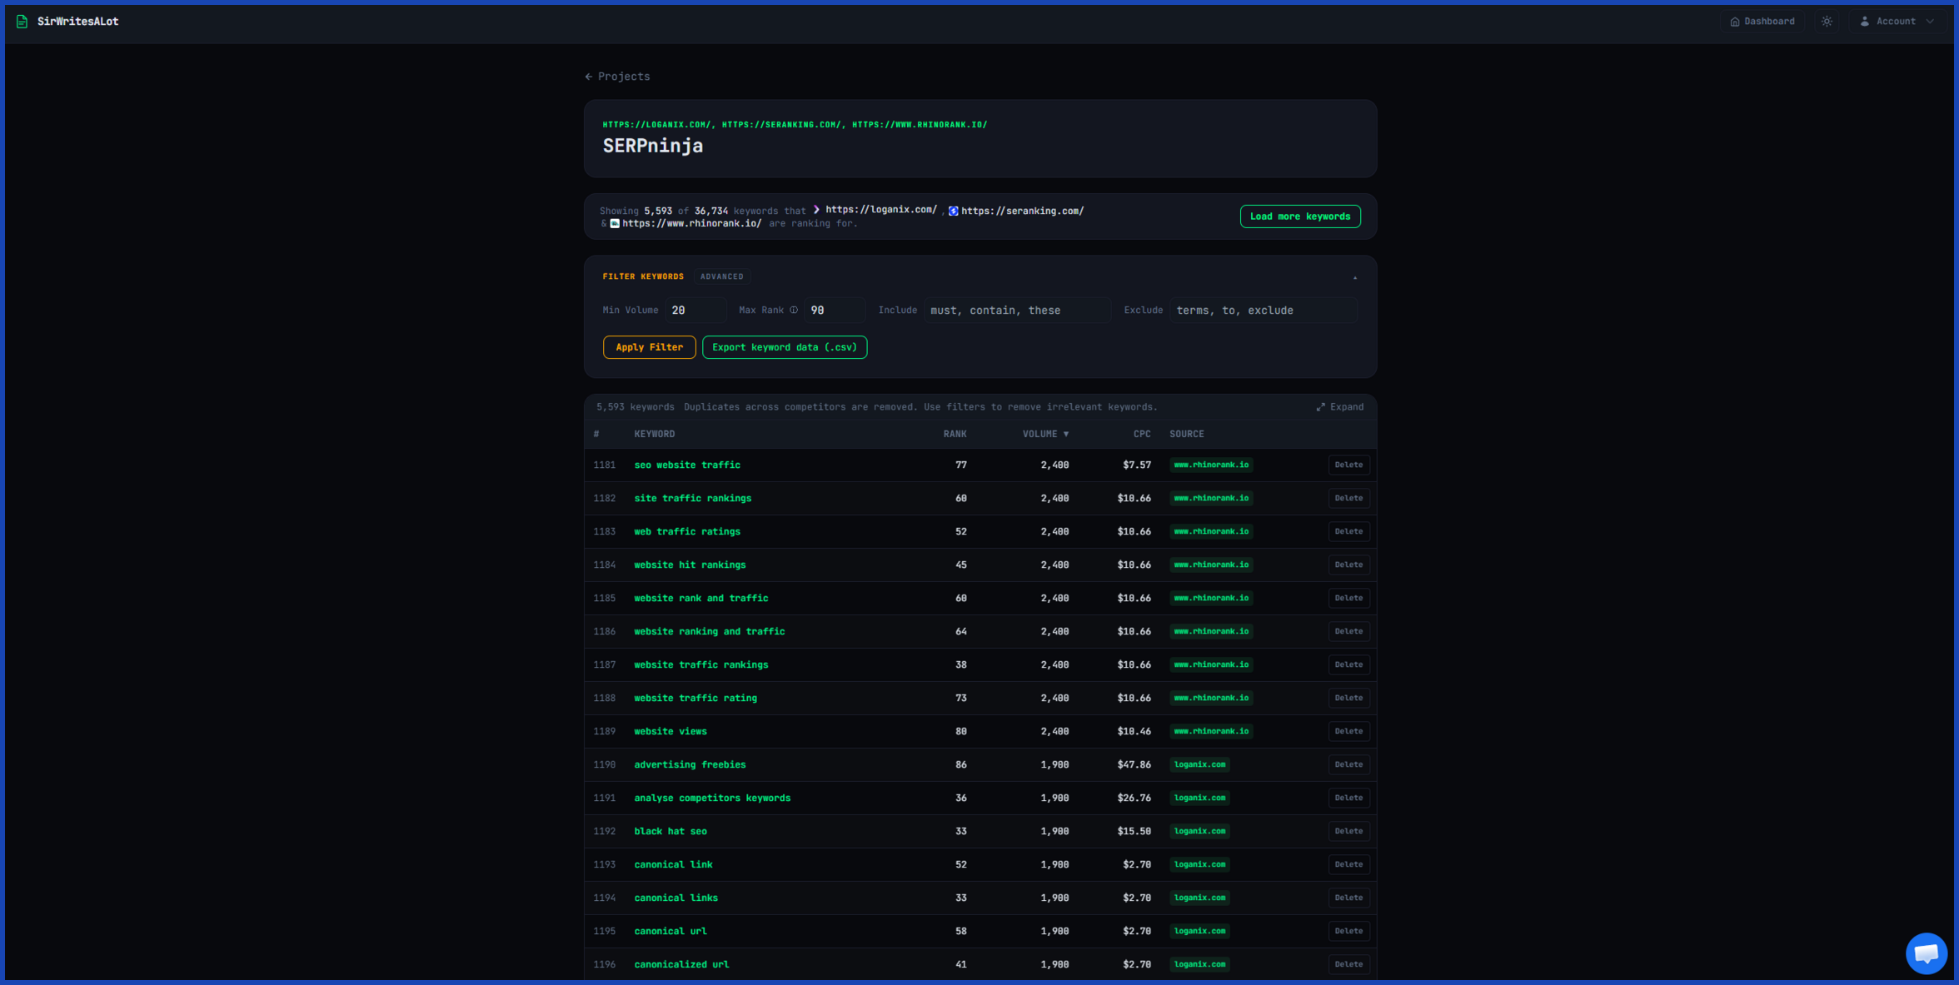Viewport: 1959px width, 985px height.
Task: Open the Dashboard from top bar
Action: coord(1762,22)
